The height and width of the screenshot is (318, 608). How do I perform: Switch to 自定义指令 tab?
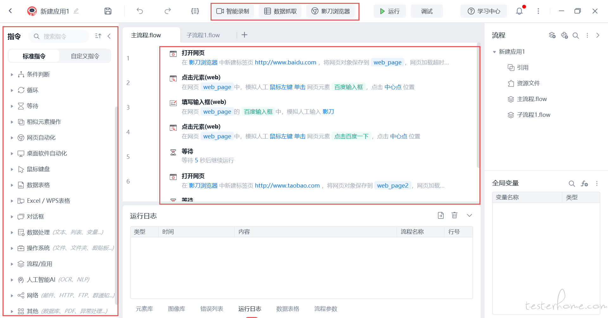tap(85, 56)
